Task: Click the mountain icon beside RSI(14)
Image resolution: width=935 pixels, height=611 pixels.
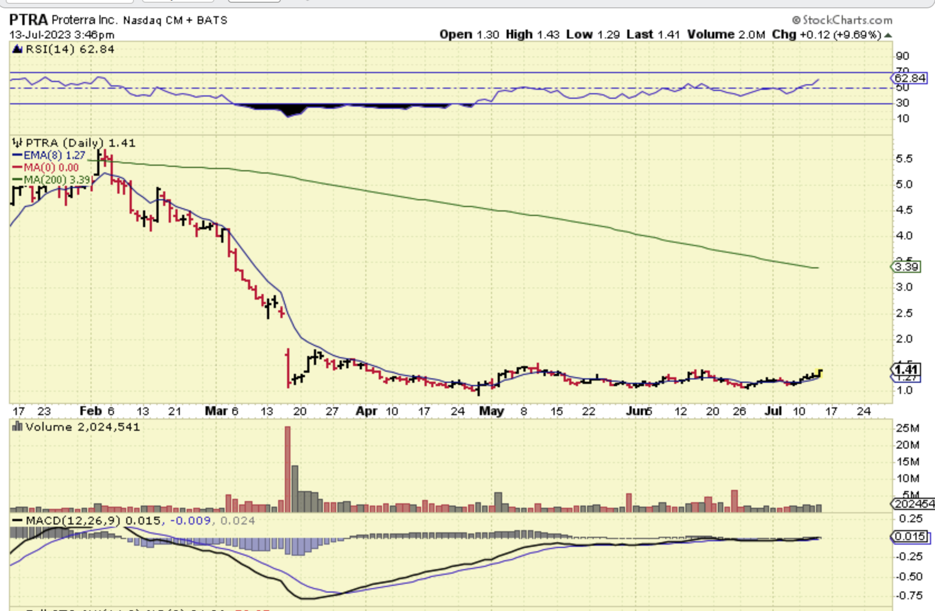Action: point(17,49)
